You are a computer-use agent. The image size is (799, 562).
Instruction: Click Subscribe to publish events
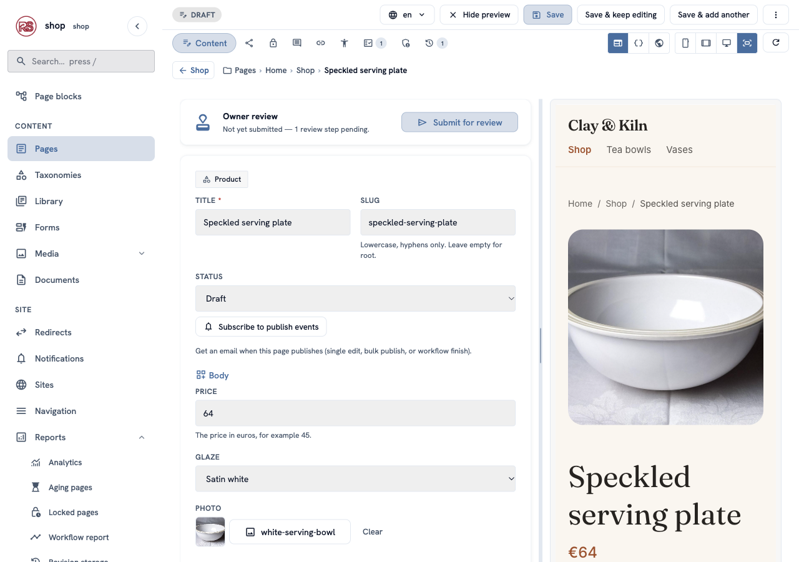(261, 327)
